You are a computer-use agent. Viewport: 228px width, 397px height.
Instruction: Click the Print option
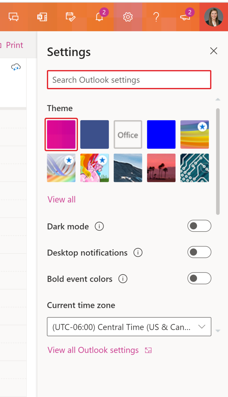tap(15, 45)
